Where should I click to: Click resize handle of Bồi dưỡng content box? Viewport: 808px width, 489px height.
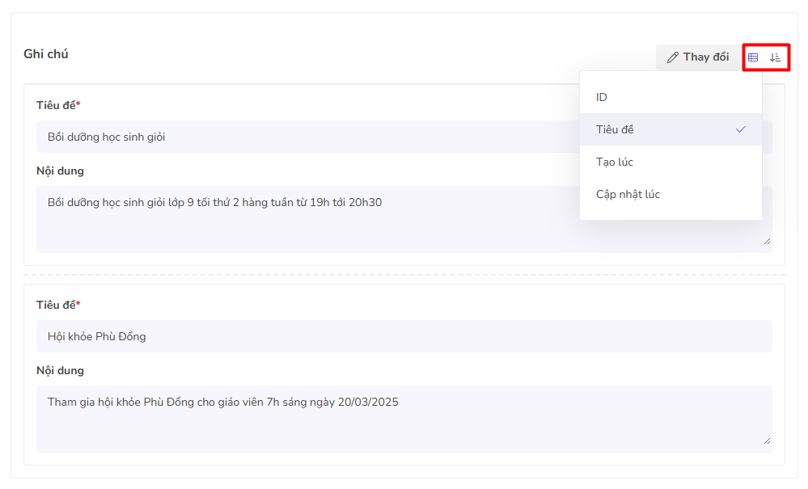point(767,241)
